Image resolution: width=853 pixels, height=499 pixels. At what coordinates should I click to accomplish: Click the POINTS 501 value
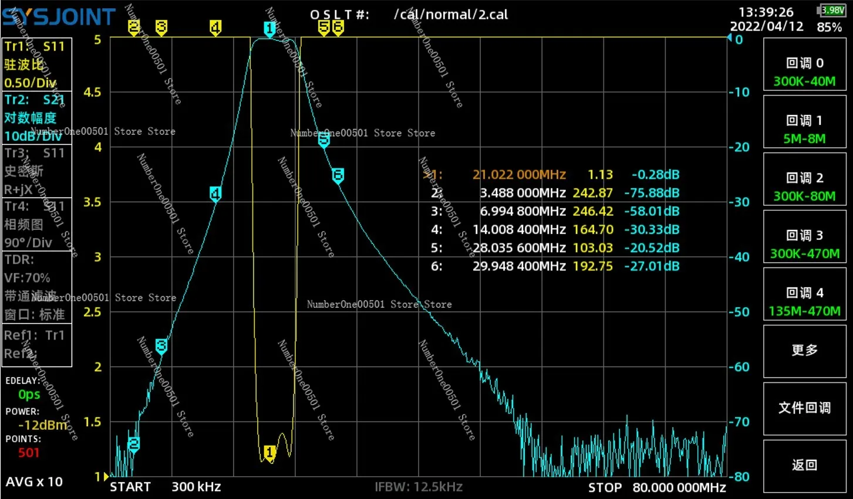click(29, 453)
